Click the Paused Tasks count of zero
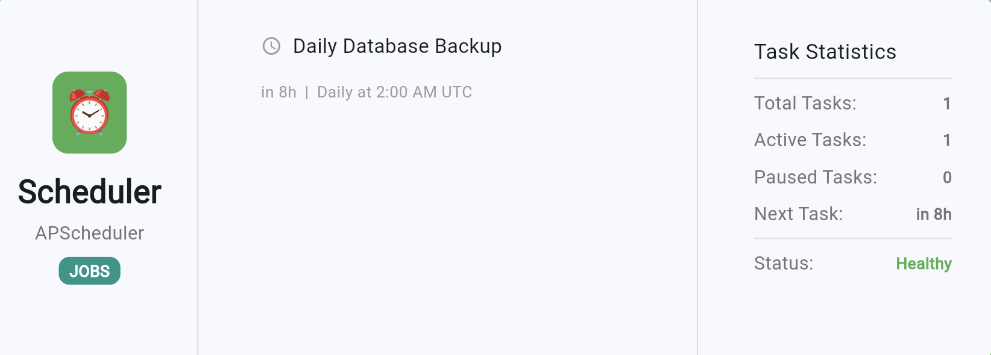The height and width of the screenshot is (355, 991). click(x=946, y=177)
